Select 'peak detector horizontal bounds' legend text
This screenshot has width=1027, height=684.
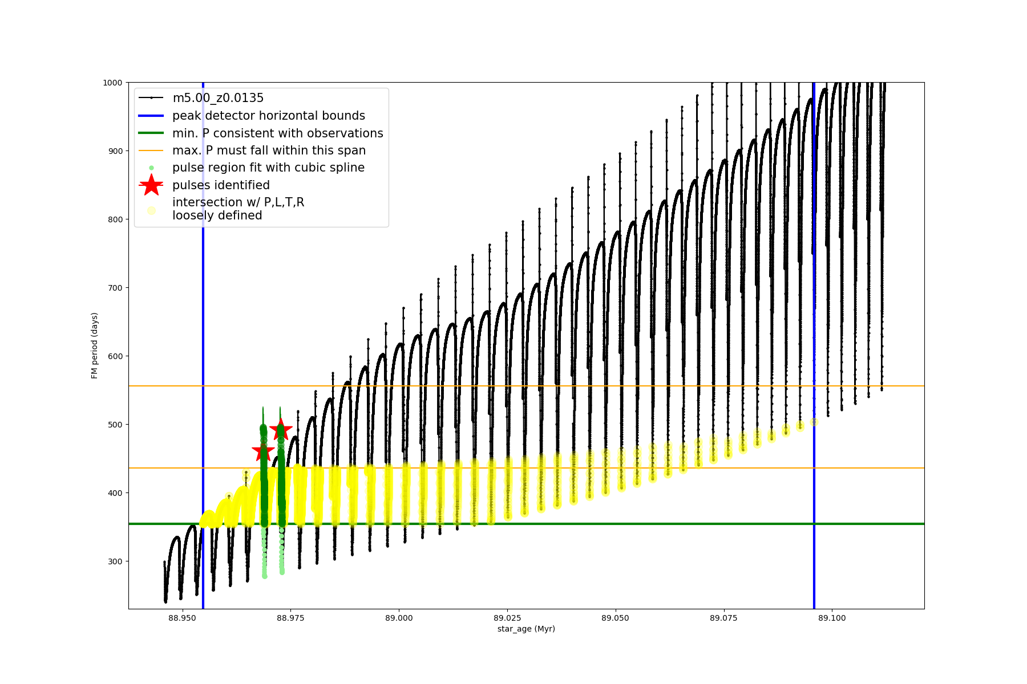(268, 116)
